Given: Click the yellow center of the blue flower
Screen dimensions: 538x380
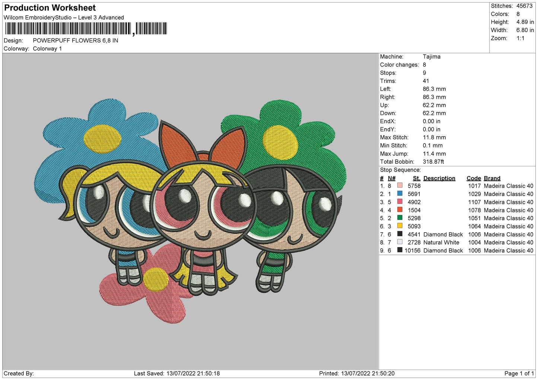Looking at the screenshot, I should pyautogui.click(x=102, y=139).
